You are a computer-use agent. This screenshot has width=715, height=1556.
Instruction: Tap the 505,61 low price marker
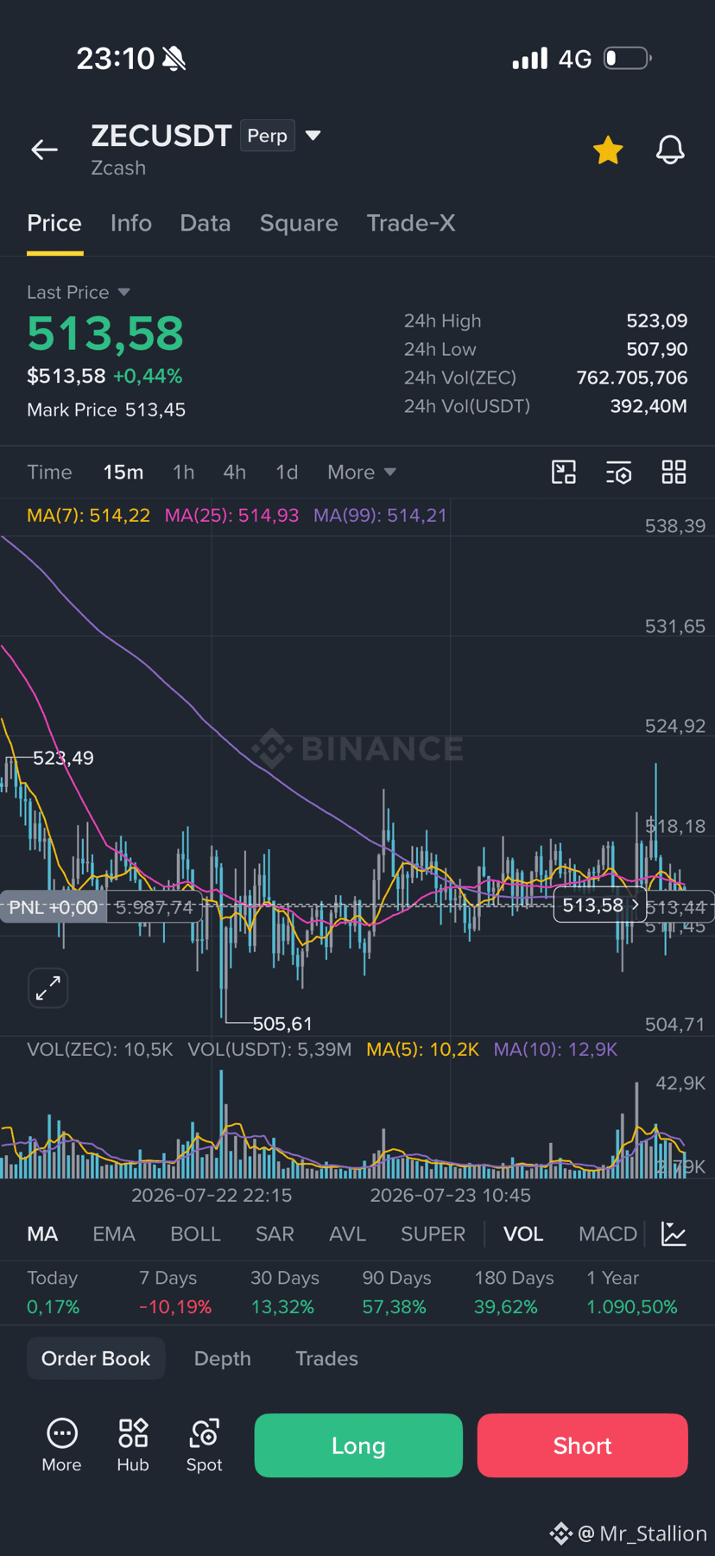(x=282, y=1024)
